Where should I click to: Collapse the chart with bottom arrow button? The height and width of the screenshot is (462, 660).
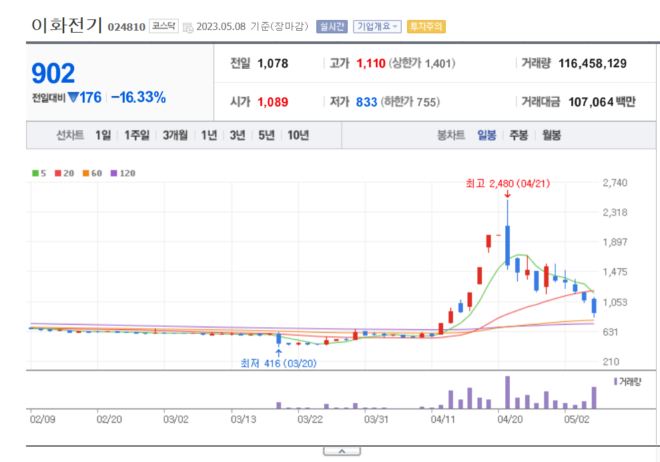(x=342, y=451)
